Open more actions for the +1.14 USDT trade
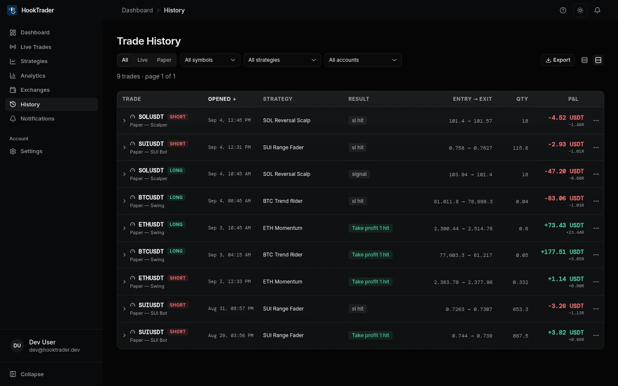Screen dimensions: 618x386 click(596, 282)
